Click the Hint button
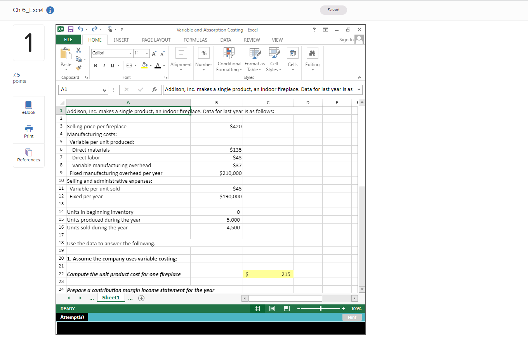Screen dimensions: 528x339 click(x=352, y=317)
